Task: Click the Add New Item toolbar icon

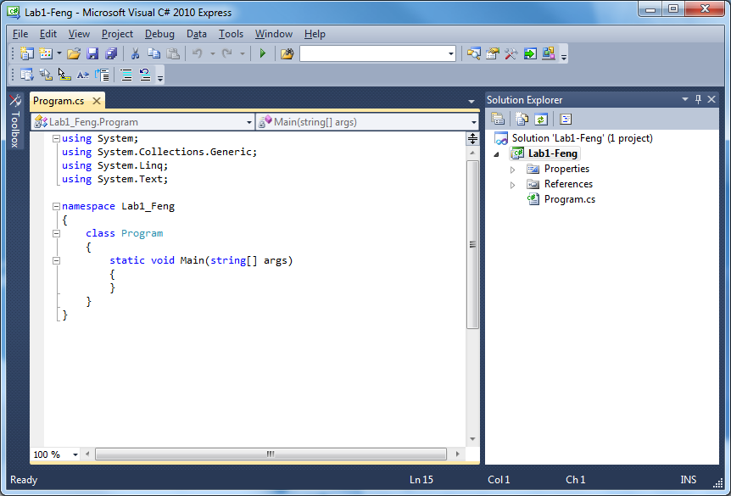Action: pyautogui.click(x=46, y=53)
